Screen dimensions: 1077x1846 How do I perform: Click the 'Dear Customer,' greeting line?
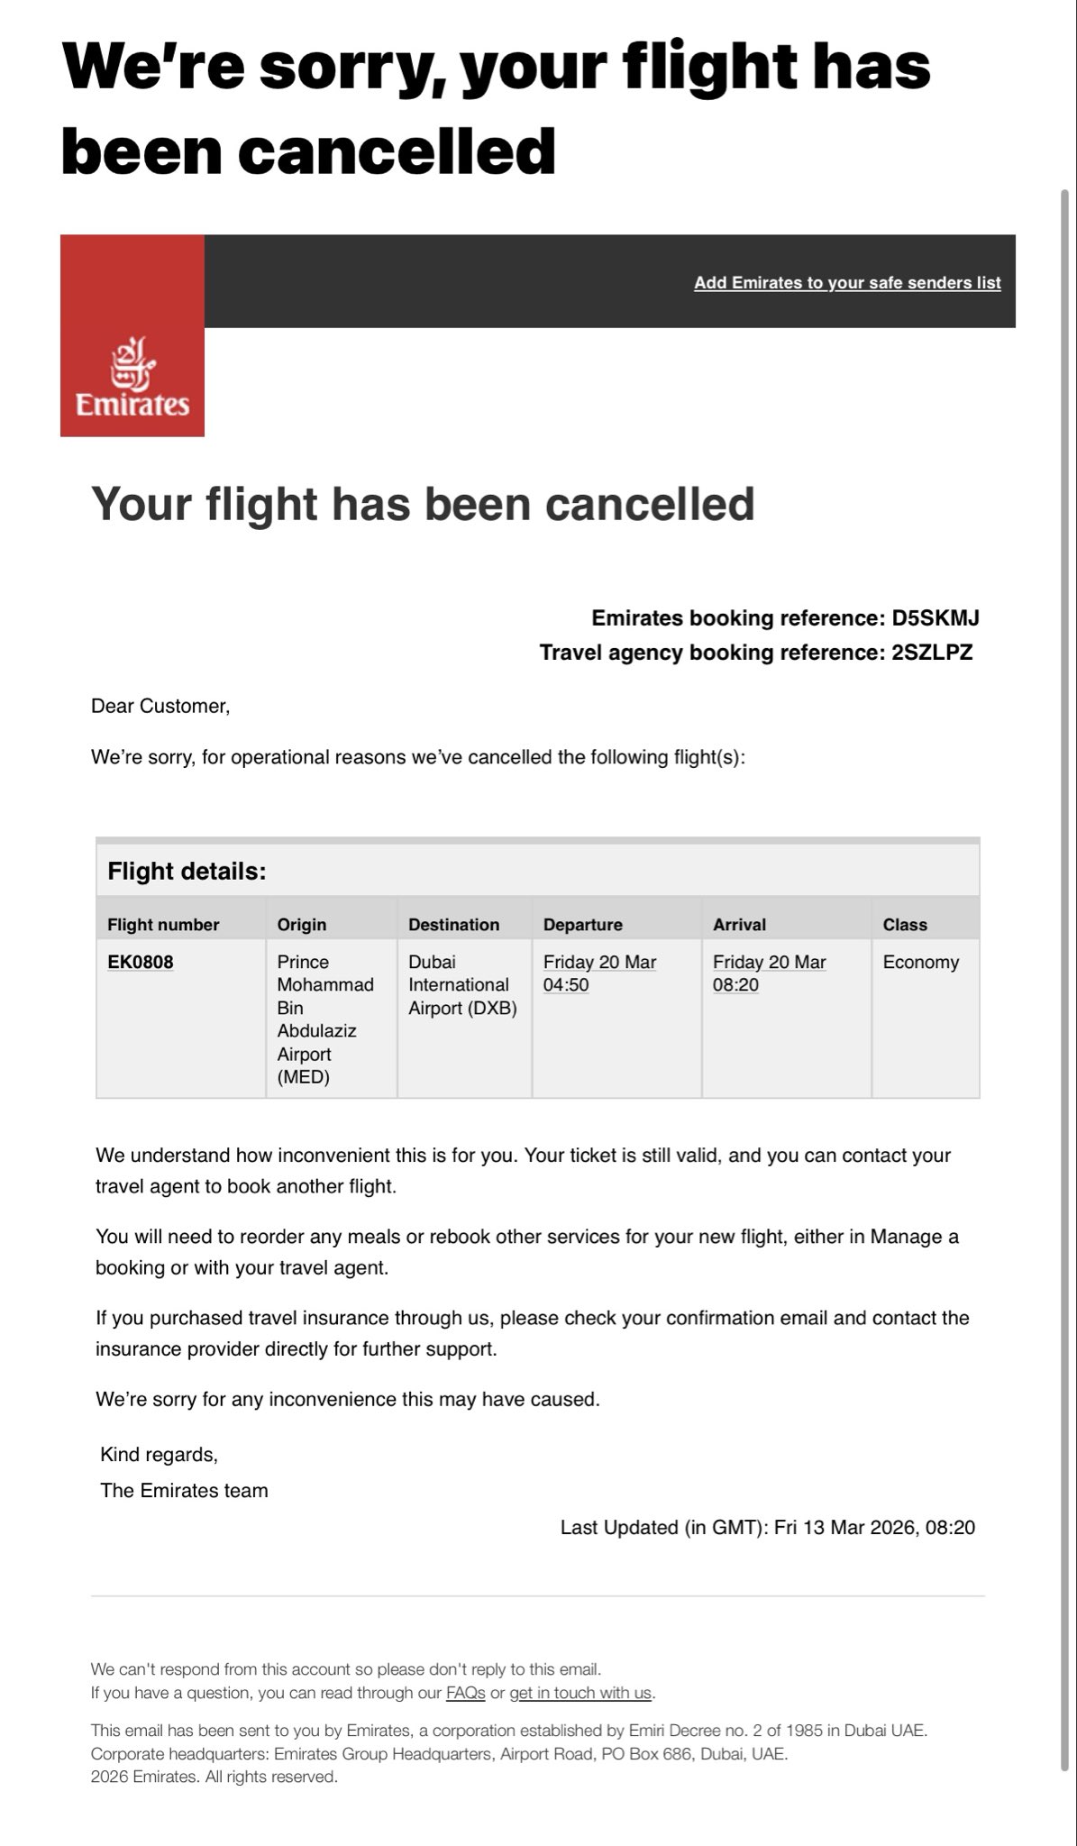tap(160, 706)
